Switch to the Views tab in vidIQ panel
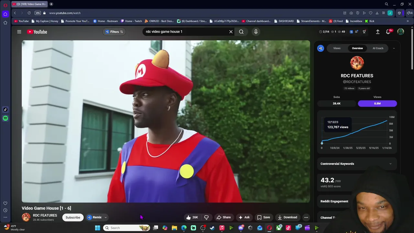 point(337,48)
